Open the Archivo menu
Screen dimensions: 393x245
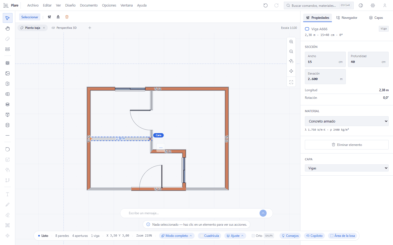point(33,5)
